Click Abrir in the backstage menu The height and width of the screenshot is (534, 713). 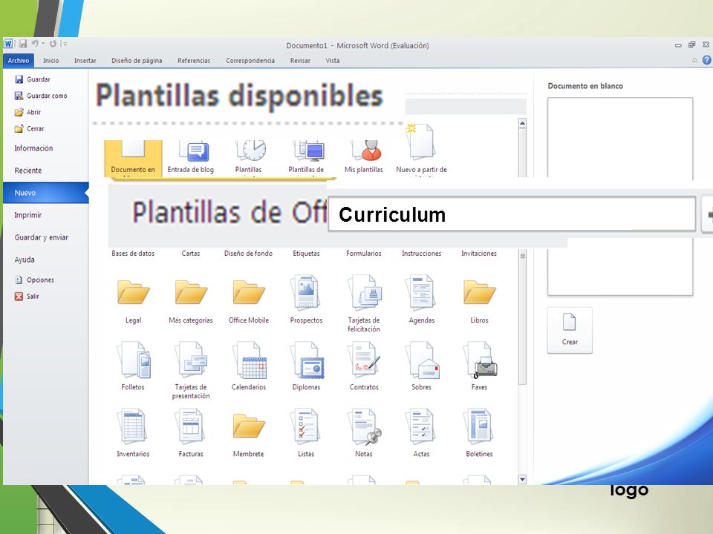[x=27, y=112]
